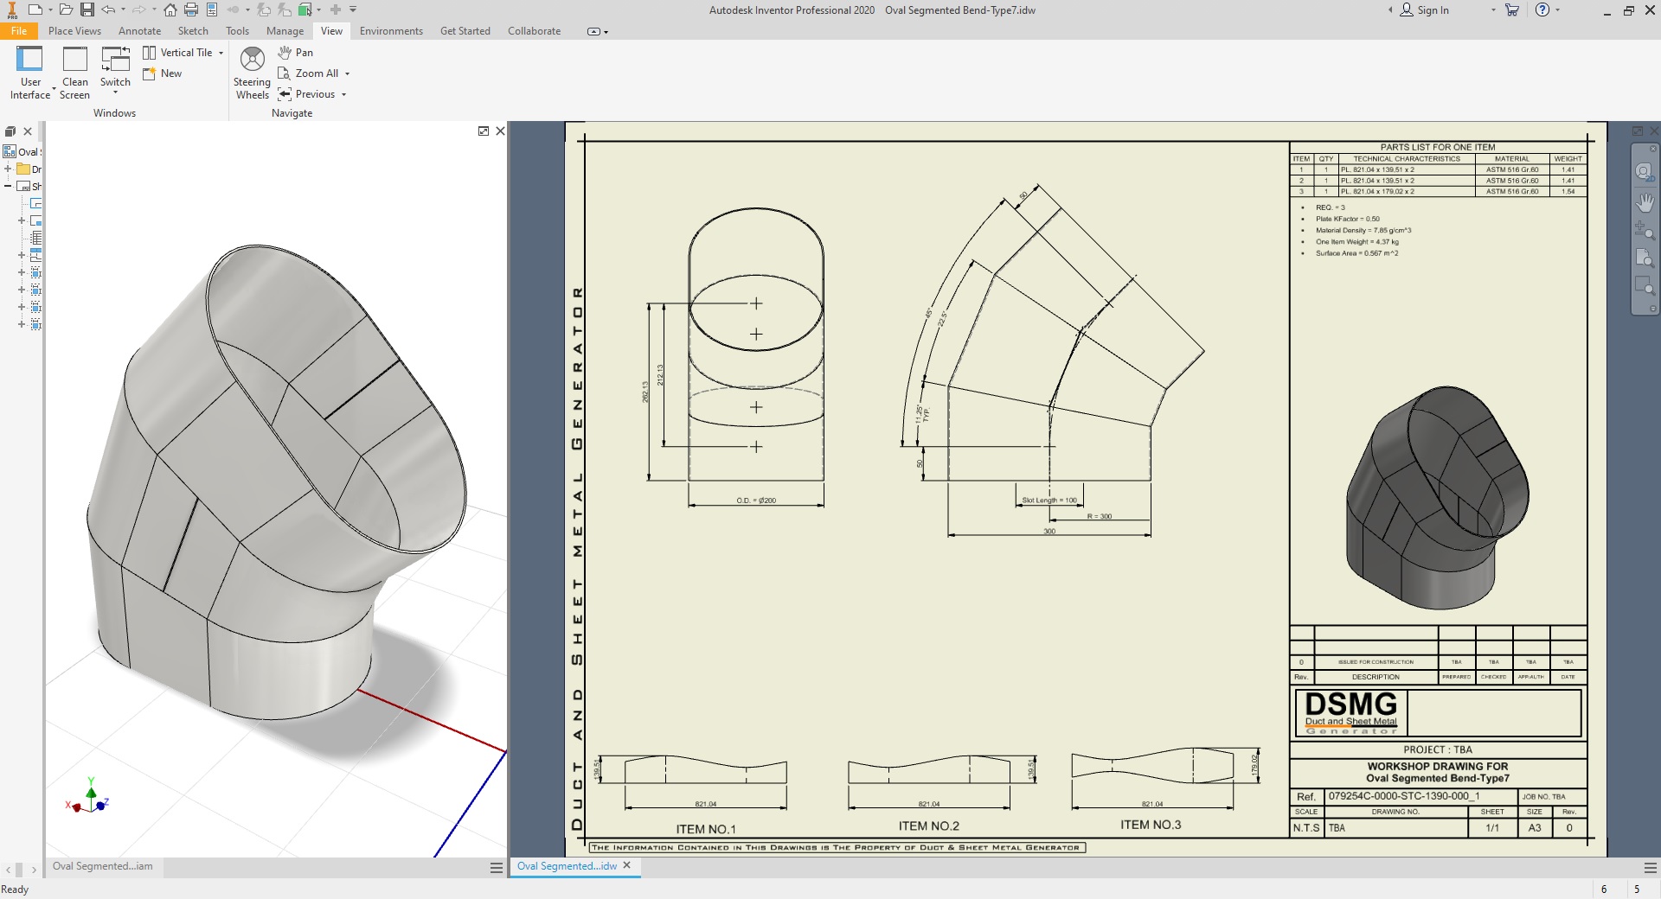Open the Place Views ribbon tab
The image size is (1661, 899).
[x=74, y=31]
